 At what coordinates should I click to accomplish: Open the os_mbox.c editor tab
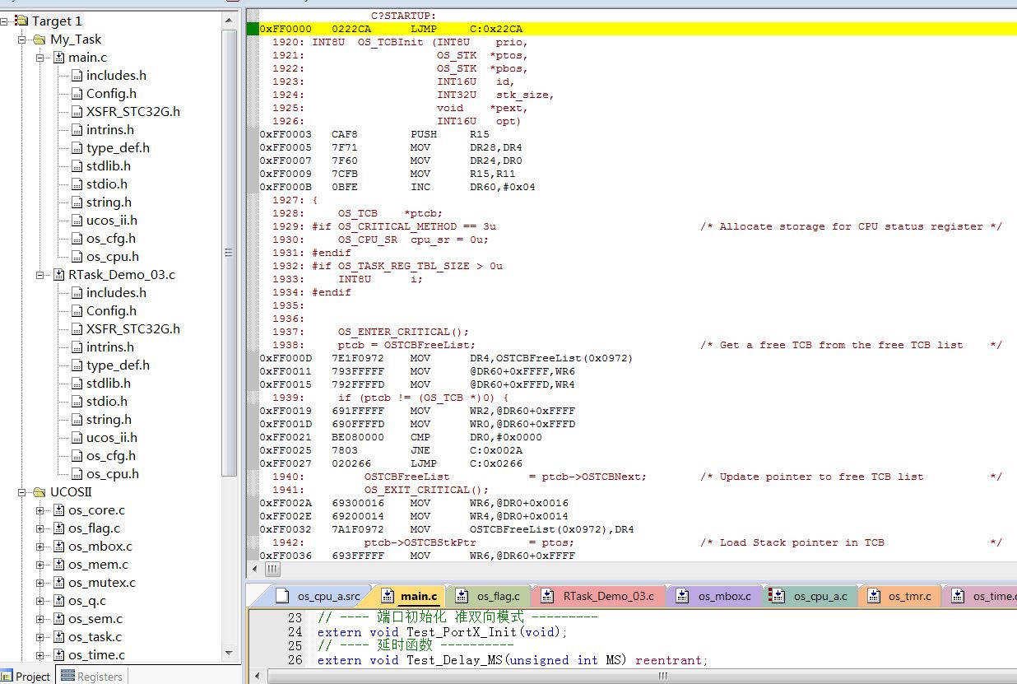(715, 596)
